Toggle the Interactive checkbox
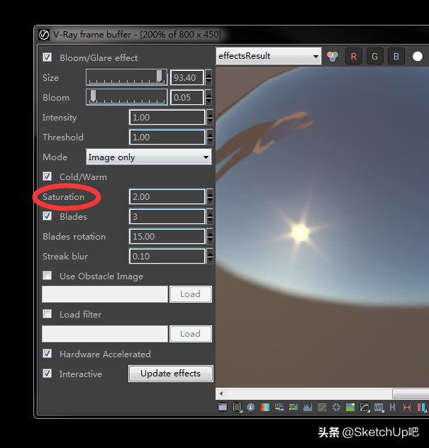 tap(48, 373)
